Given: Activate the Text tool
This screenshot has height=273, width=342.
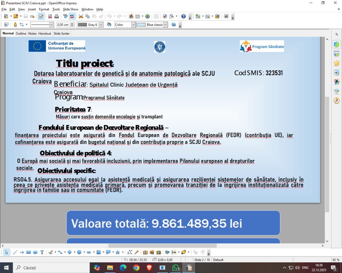Looking at the screenshot, I should 42,252.
